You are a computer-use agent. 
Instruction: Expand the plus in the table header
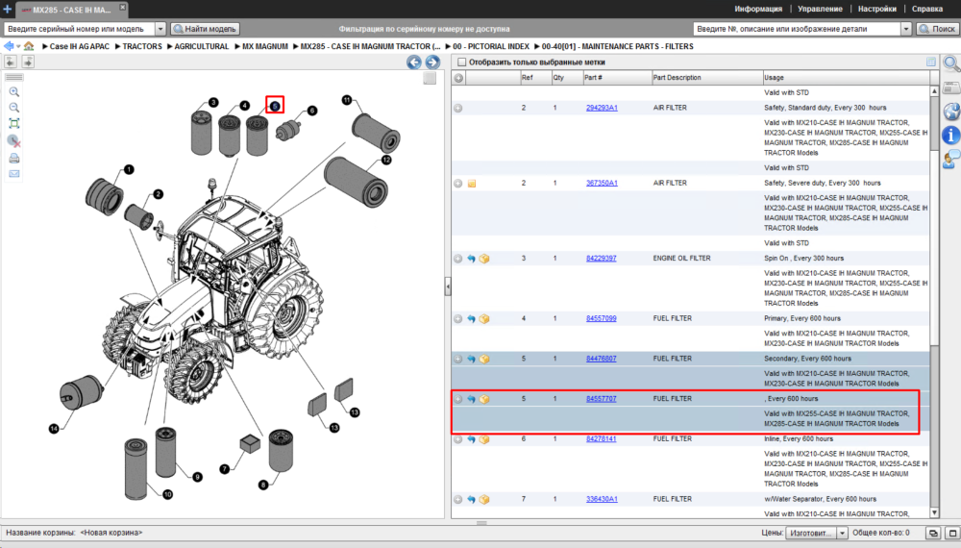[458, 78]
